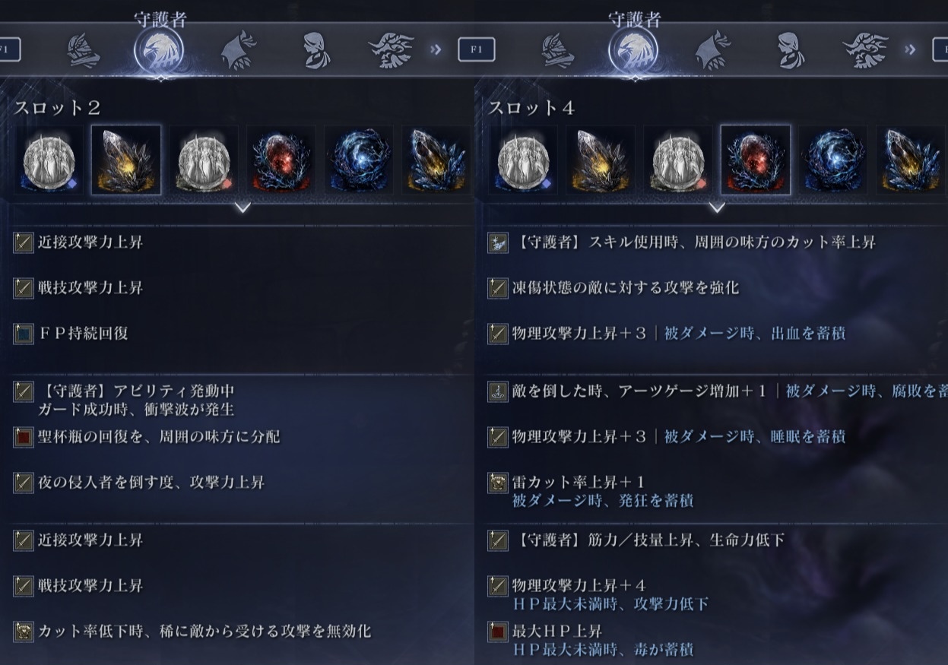Pick the first silver round relic in スロット4 panel
948x665 pixels.
click(x=523, y=160)
